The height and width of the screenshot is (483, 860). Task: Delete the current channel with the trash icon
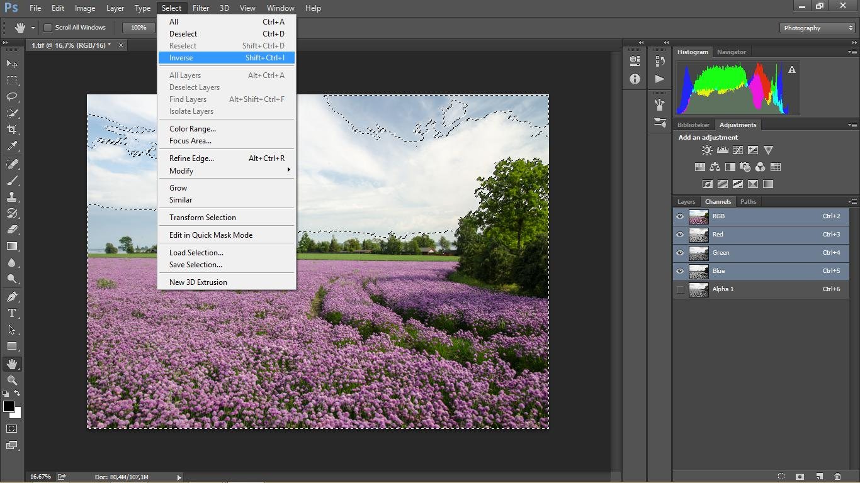pos(837,477)
